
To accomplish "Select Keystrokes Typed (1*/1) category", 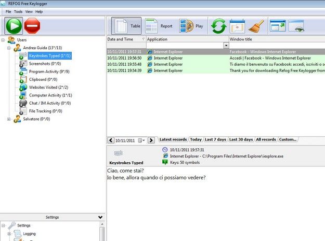I will [50, 56].
